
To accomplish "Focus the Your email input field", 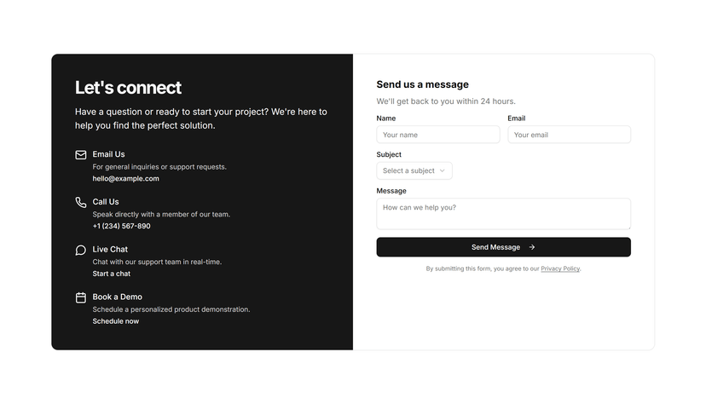I will point(569,135).
